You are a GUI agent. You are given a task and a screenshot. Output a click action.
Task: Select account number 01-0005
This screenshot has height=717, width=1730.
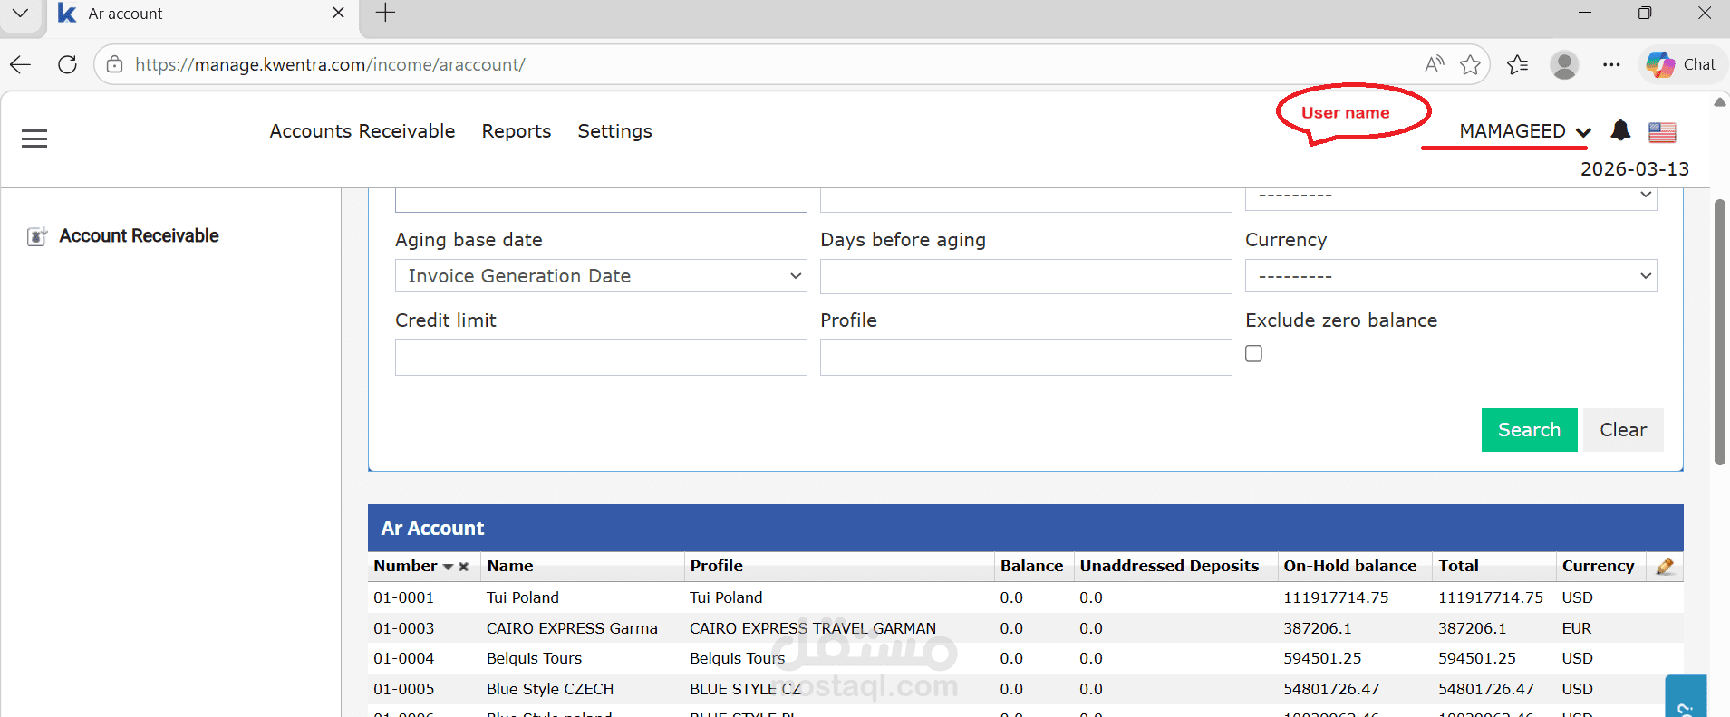(403, 689)
